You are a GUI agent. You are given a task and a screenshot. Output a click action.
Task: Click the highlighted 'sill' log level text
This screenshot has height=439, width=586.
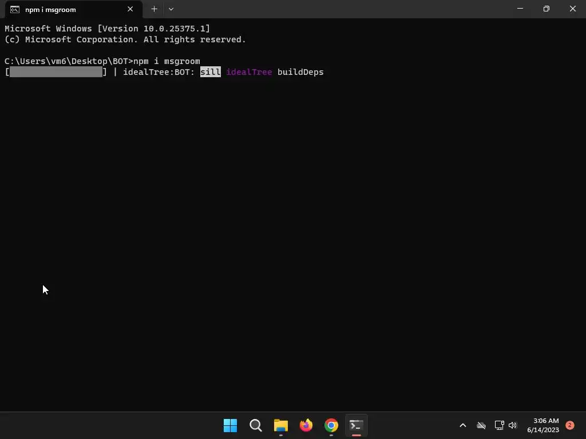pyautogui.click(x=211, y=72)
